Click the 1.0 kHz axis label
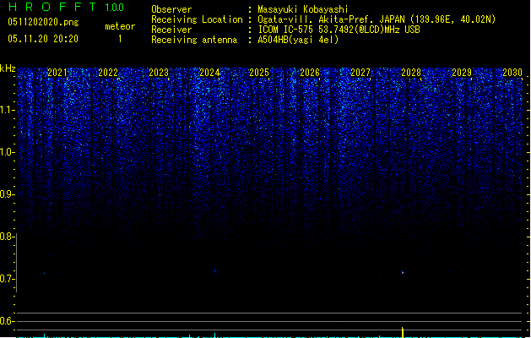This screenshot has height=338, width=531. pyautogui.click(x=7, y=152)
